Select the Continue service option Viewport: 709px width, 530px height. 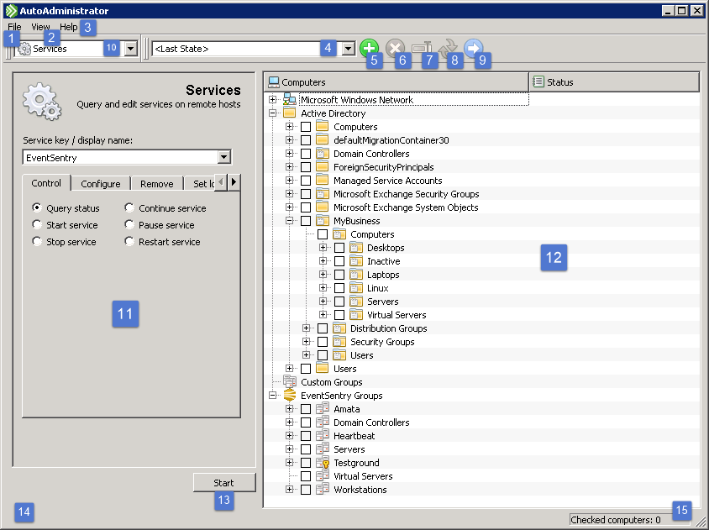tap(129, 207)
